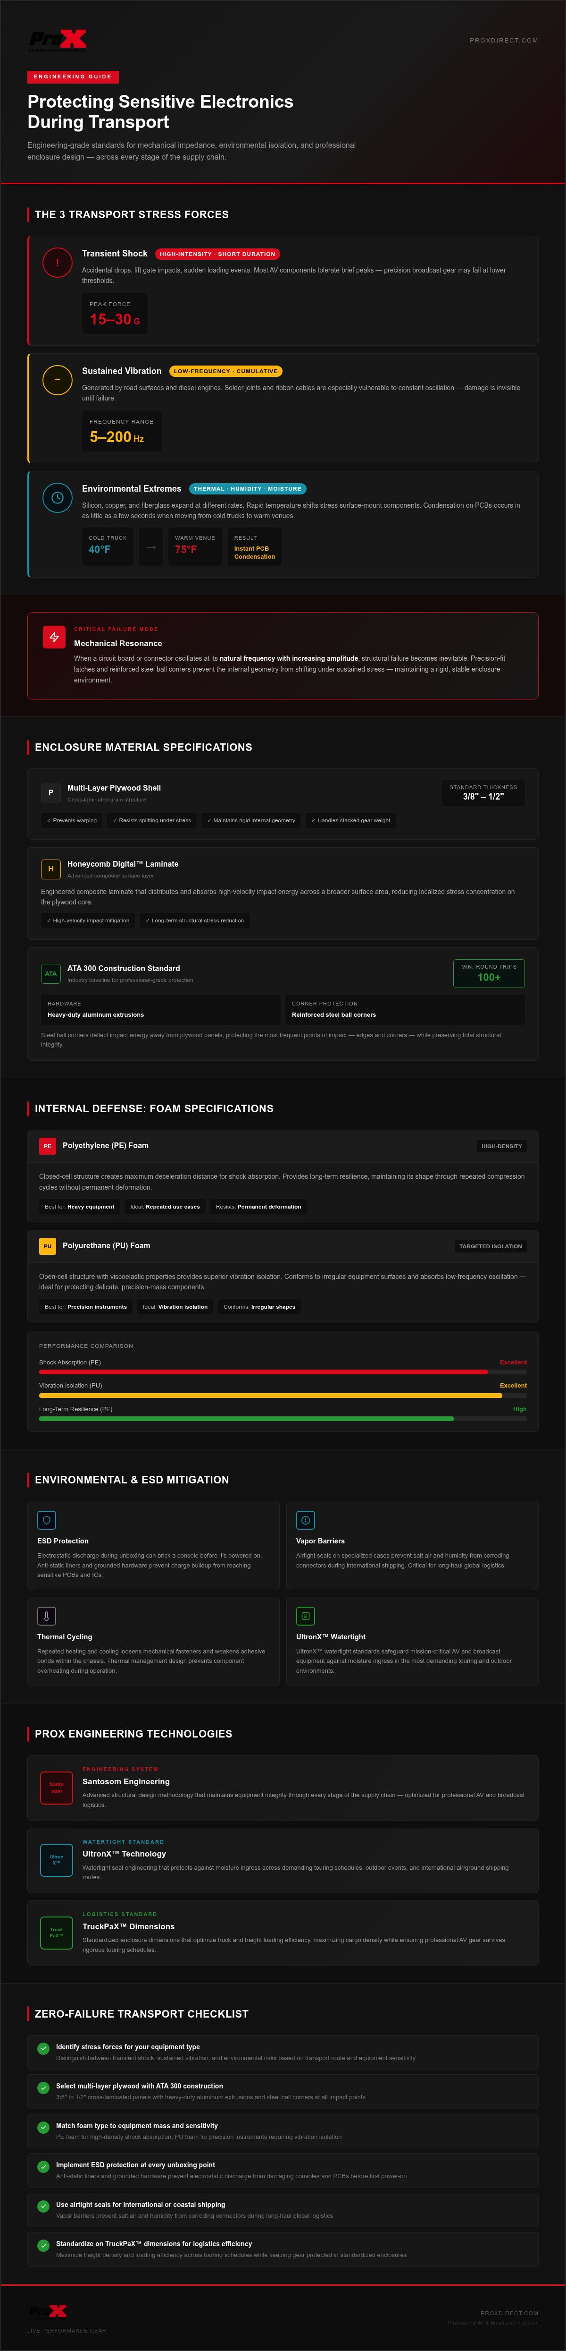
Task: Click the 5–200 Hz frequency range value
Action: (117, 437)
